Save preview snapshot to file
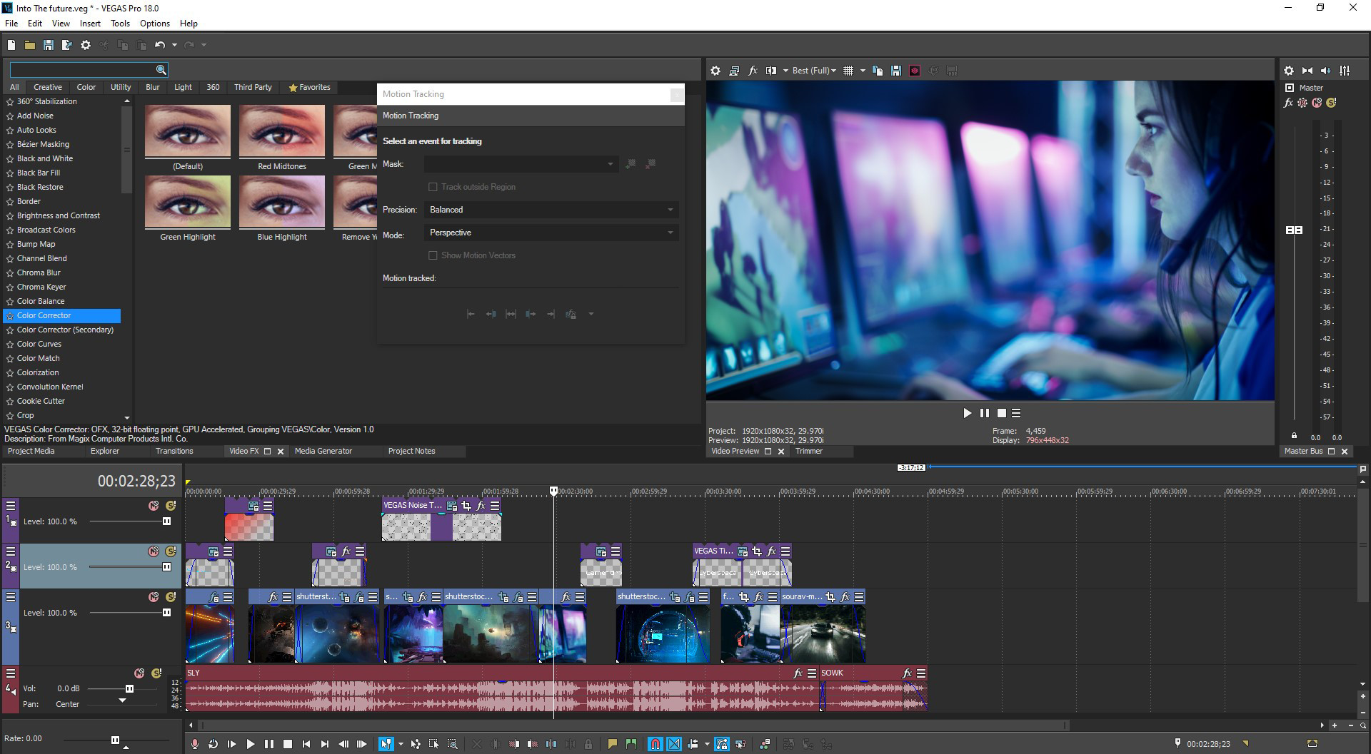This screenshot has width=1371, height=754. point(896,71)
